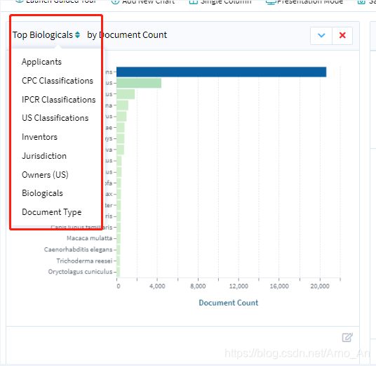Click the by Document Count title text
This screenshot has width=376, height=366.
127,35
